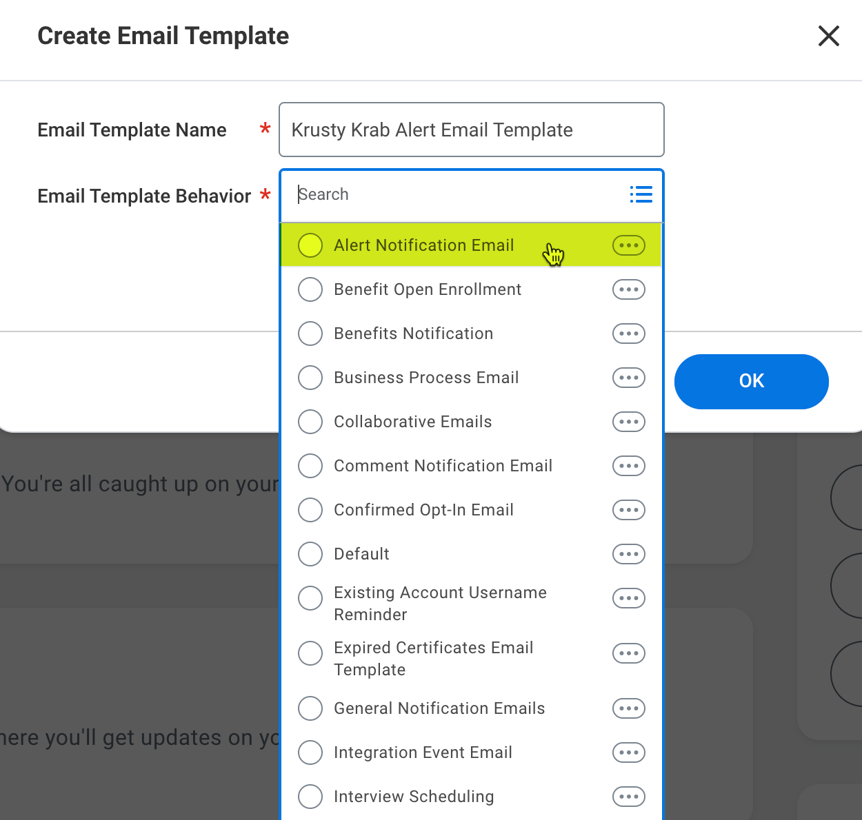This screenshot has width=862, height=820.
Task: Open related actions for Benefits Notification
Action: pos(629,334)
